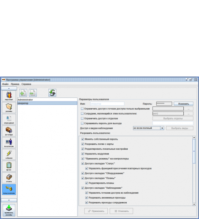Screen dimensions: 199x219
Task: Click the Изменить password button
Action: [183, 104]
